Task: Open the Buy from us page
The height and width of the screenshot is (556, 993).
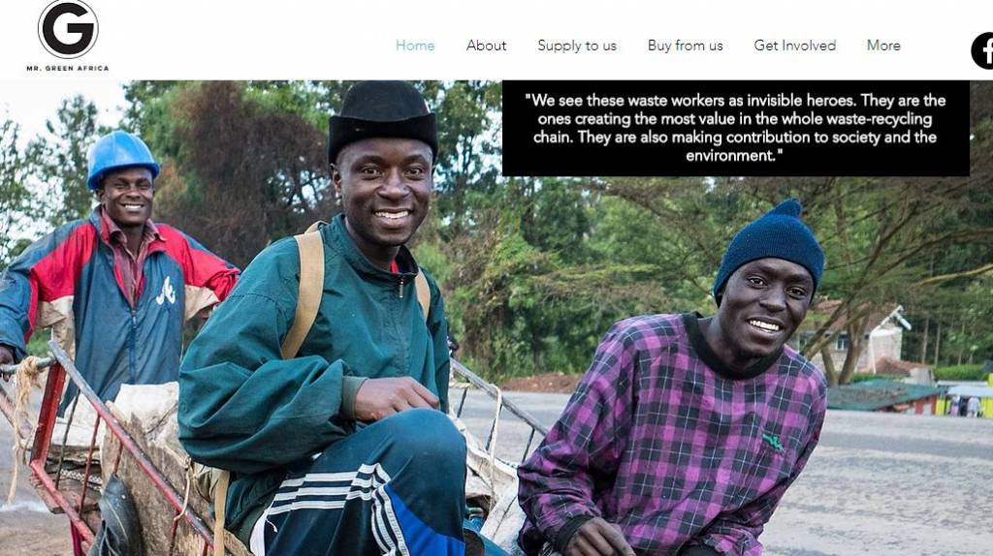Action: coord(686,46)
